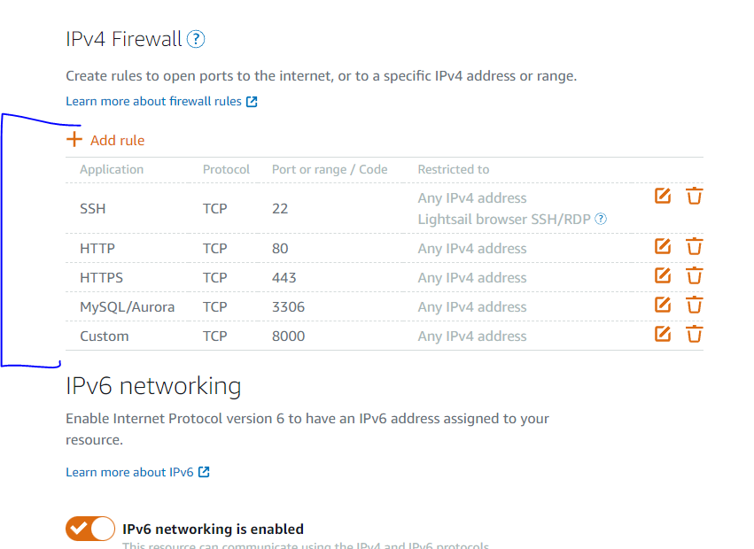The height and width of the screenshot is (549, 754).
Task: Open Learn more about firewall rules link
Action: coord(153,101)
